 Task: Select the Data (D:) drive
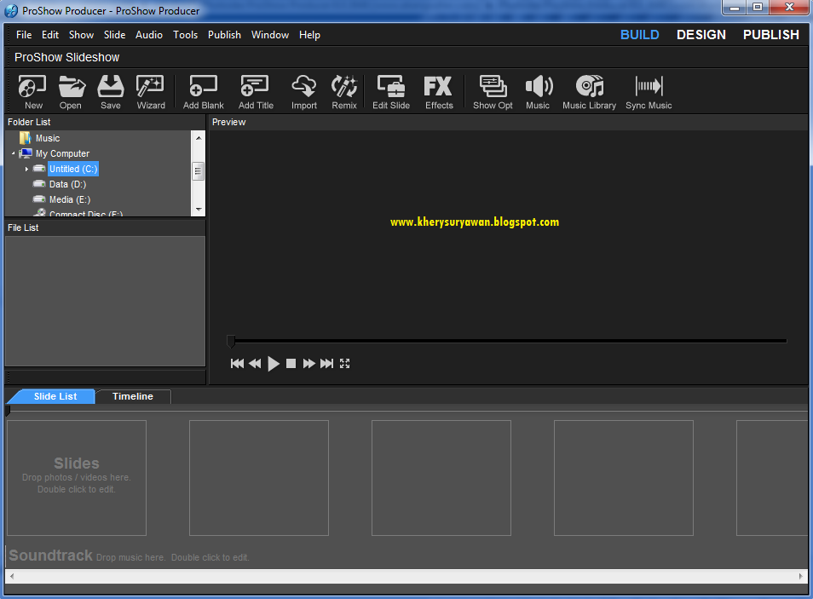coord(67,184)
